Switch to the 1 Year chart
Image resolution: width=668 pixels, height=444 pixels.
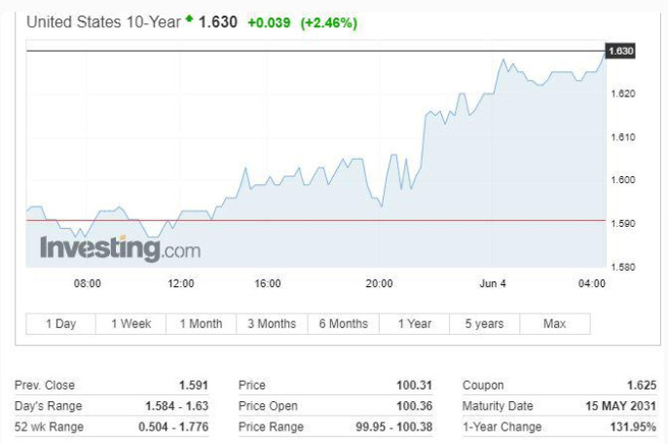click(x=415, y=324)
